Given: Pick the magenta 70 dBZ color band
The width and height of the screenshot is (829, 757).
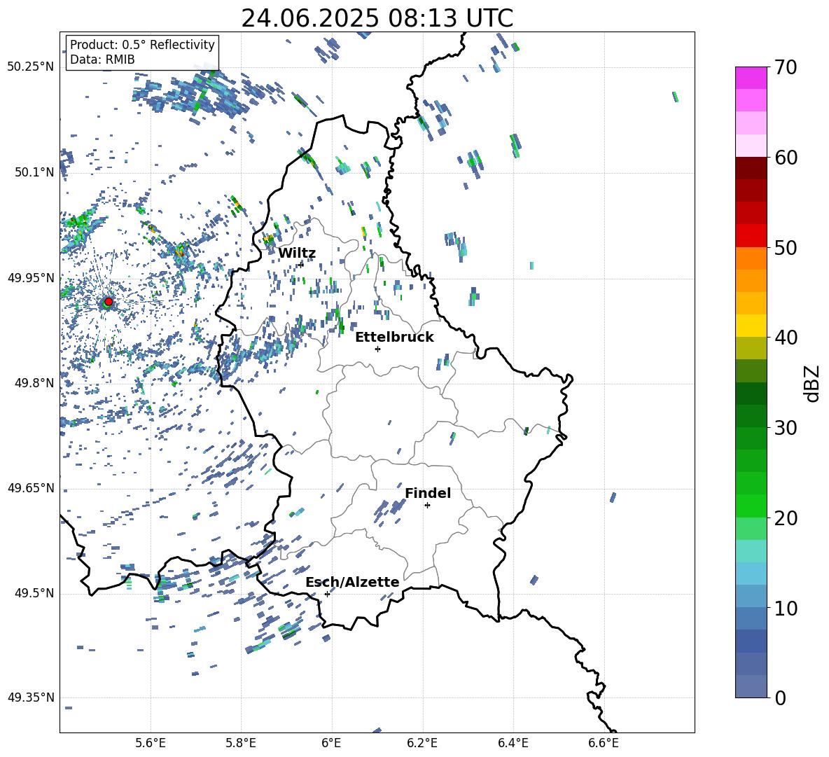Looking at the screenshot, I should click(x=751, y=78).
